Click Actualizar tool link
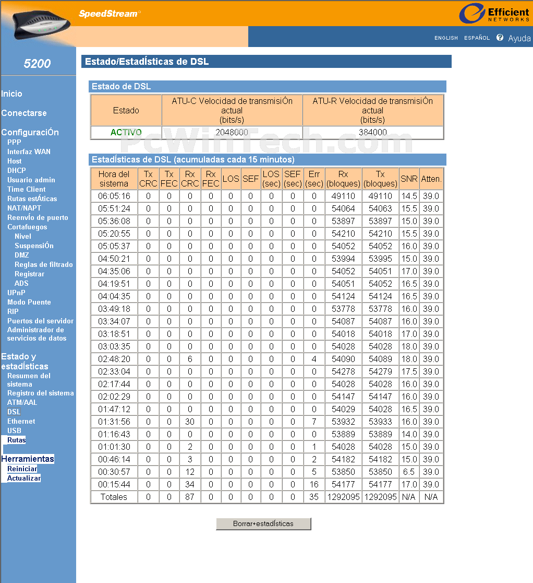This screenshot has height=583, width=533. pos(24,478)
